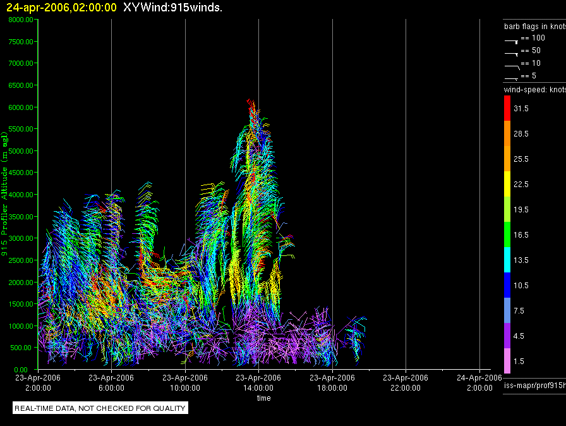Pick the pink 1.5 knots legend color

point(507,361)
